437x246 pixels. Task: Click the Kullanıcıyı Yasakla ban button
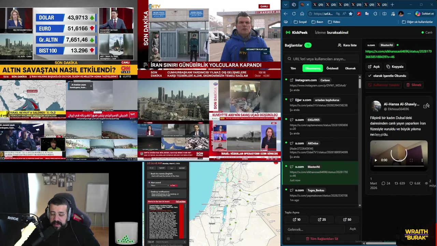pos(384,85)
